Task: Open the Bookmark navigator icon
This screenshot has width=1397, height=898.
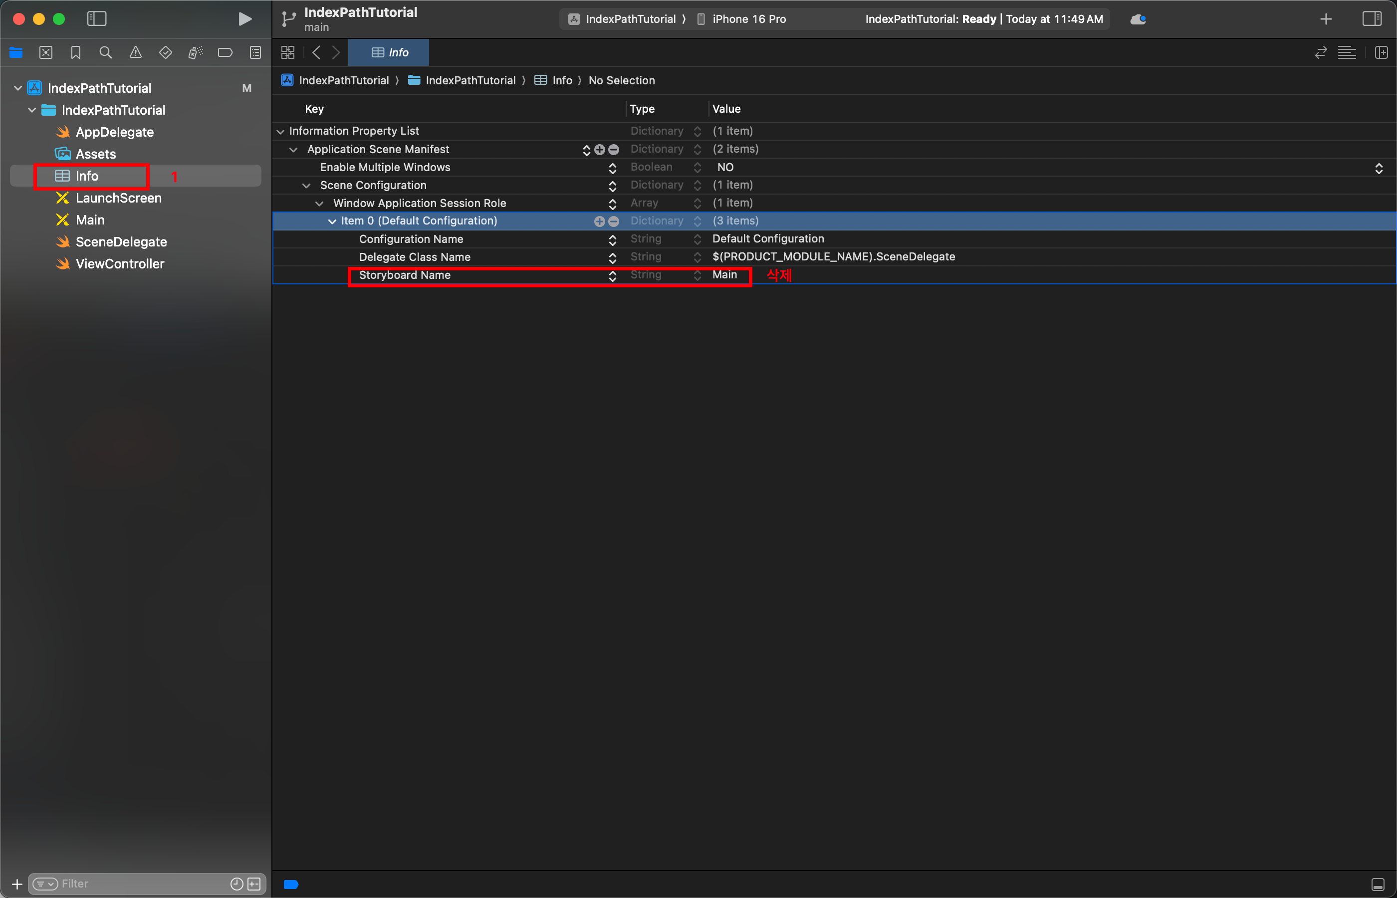Action: click(76, 52)
